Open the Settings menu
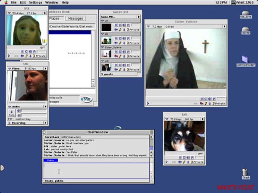Screen dimensions: 258x193 36,3
